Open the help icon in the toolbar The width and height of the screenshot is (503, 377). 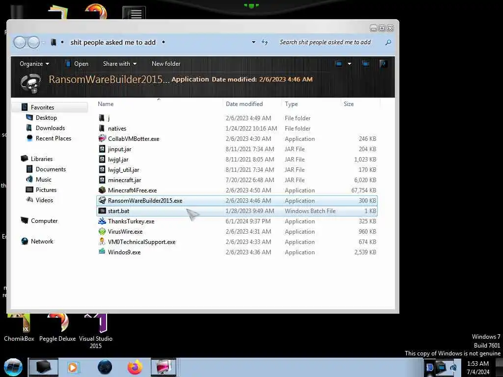[x=382, y=63]
